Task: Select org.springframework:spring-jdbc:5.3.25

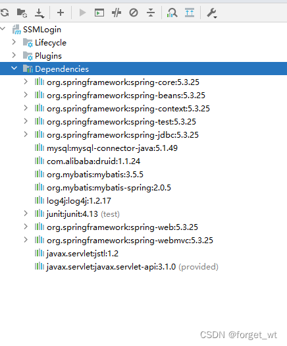Action: [122, 135]
